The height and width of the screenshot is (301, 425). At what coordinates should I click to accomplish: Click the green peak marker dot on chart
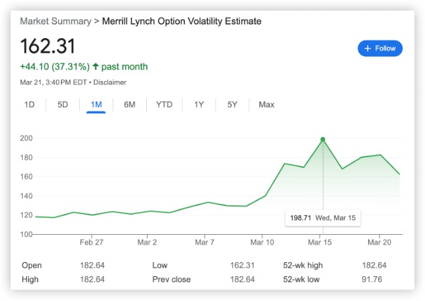(322, 139)
